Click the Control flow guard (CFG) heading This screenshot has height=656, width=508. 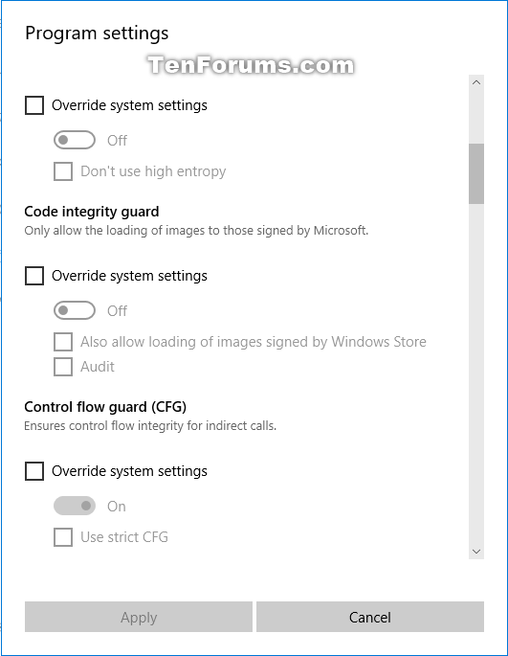point(105,407)
